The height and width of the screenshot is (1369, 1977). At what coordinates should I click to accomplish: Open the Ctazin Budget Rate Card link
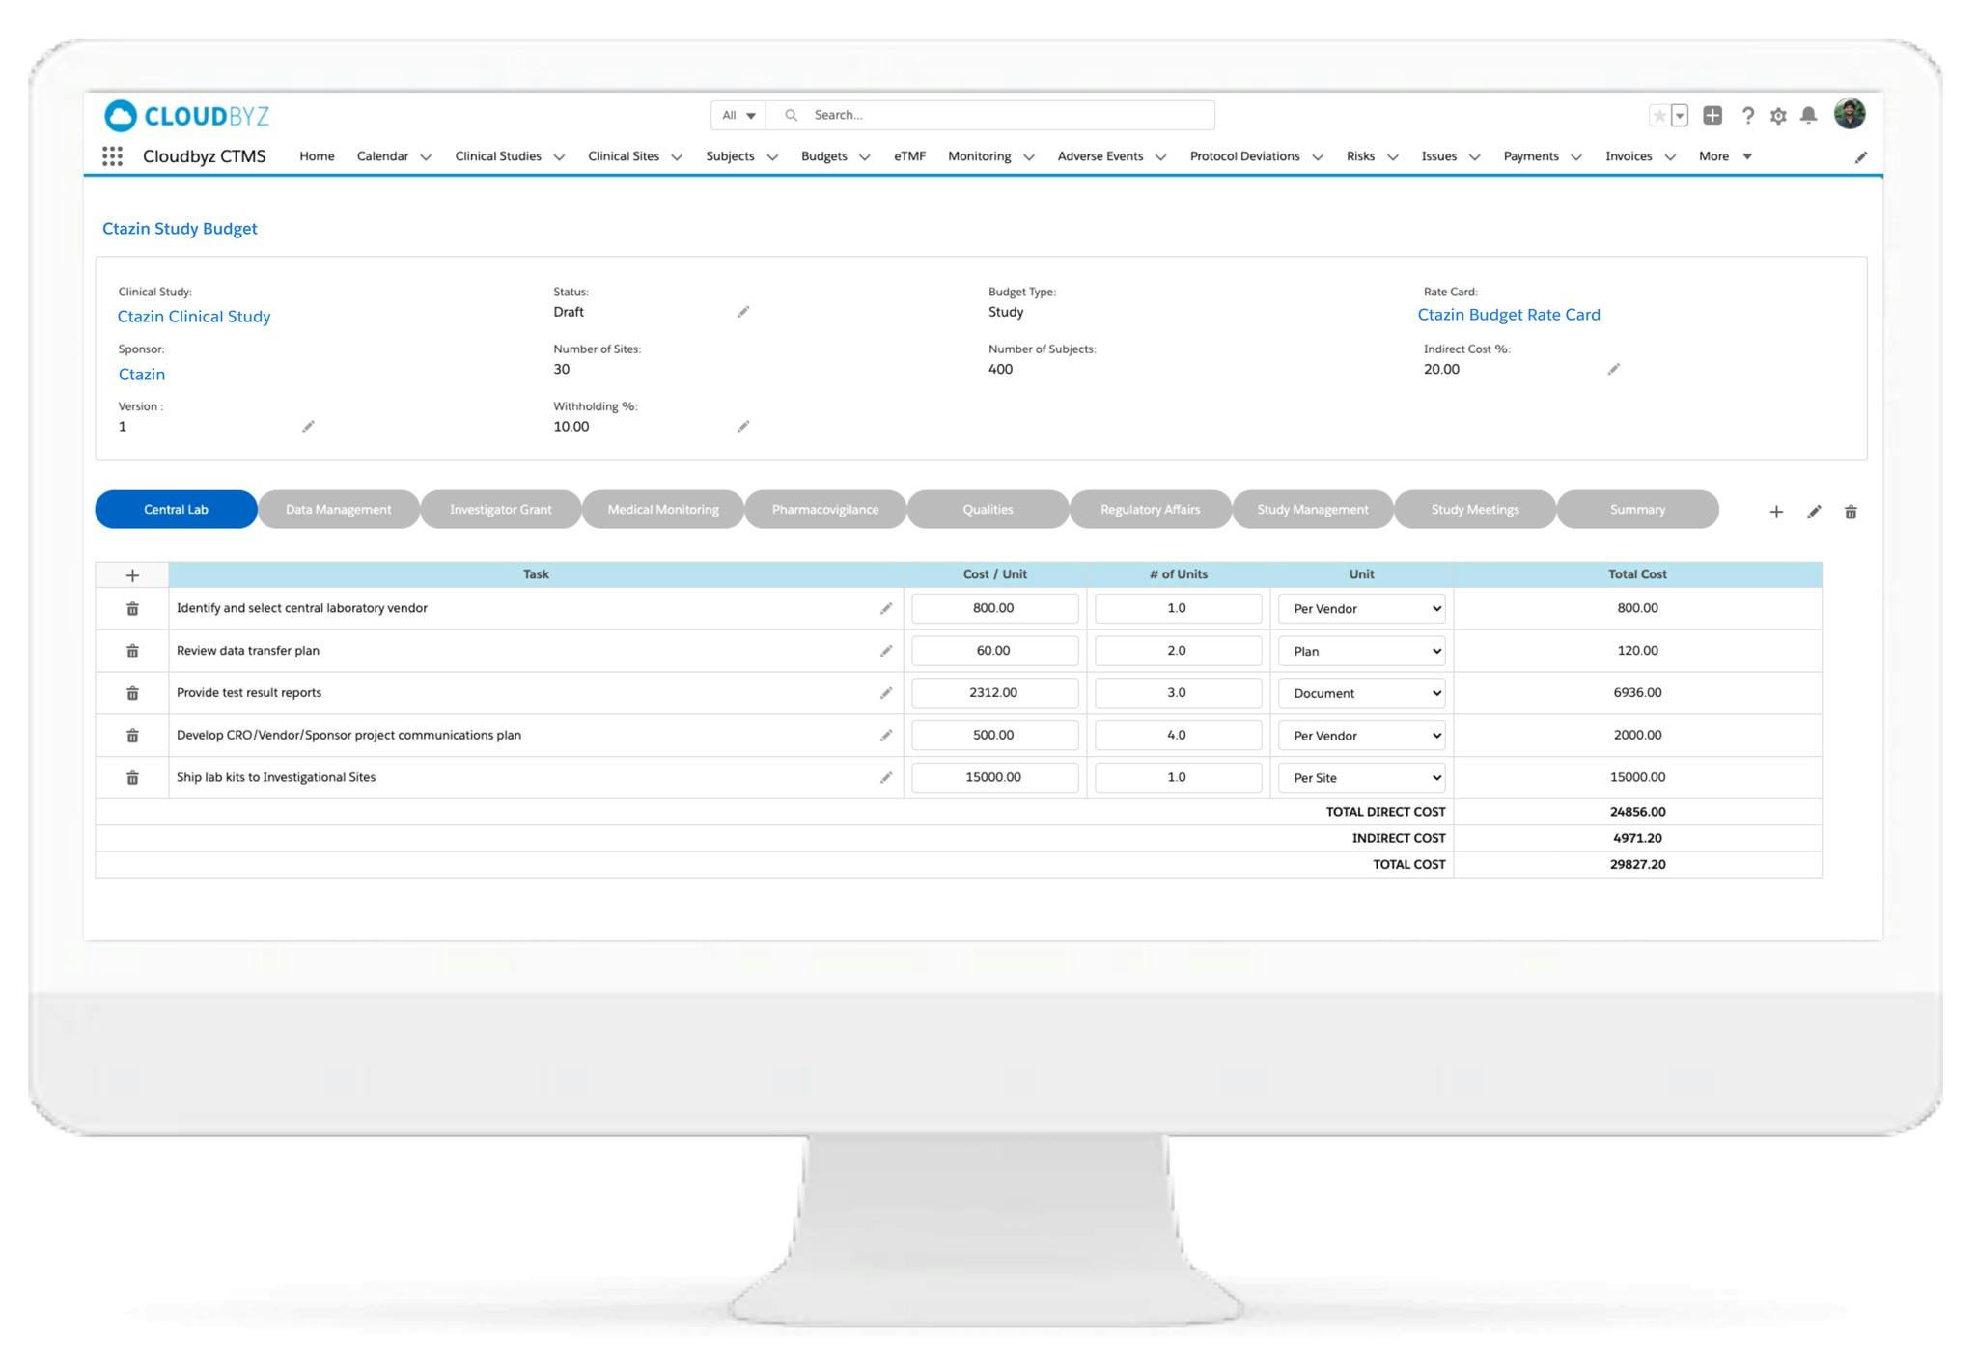tap(1508, 314)
